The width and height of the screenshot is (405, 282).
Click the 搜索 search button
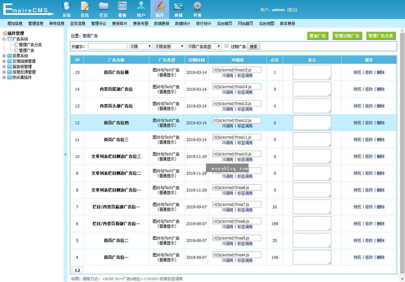[x=253, y=46]
